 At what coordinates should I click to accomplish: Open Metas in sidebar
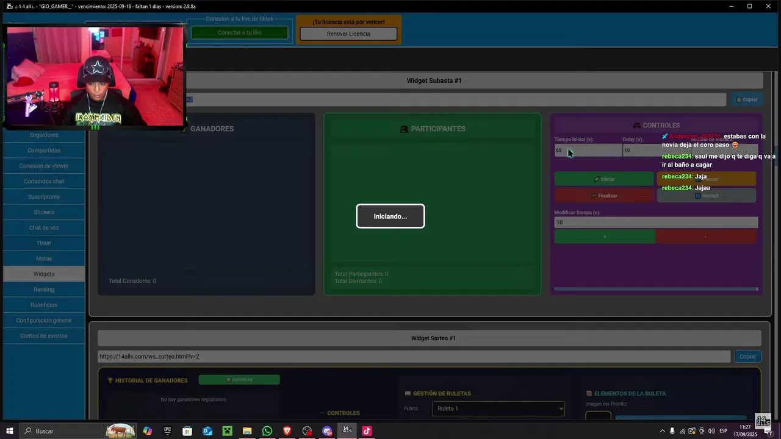(x=44, y=259)
